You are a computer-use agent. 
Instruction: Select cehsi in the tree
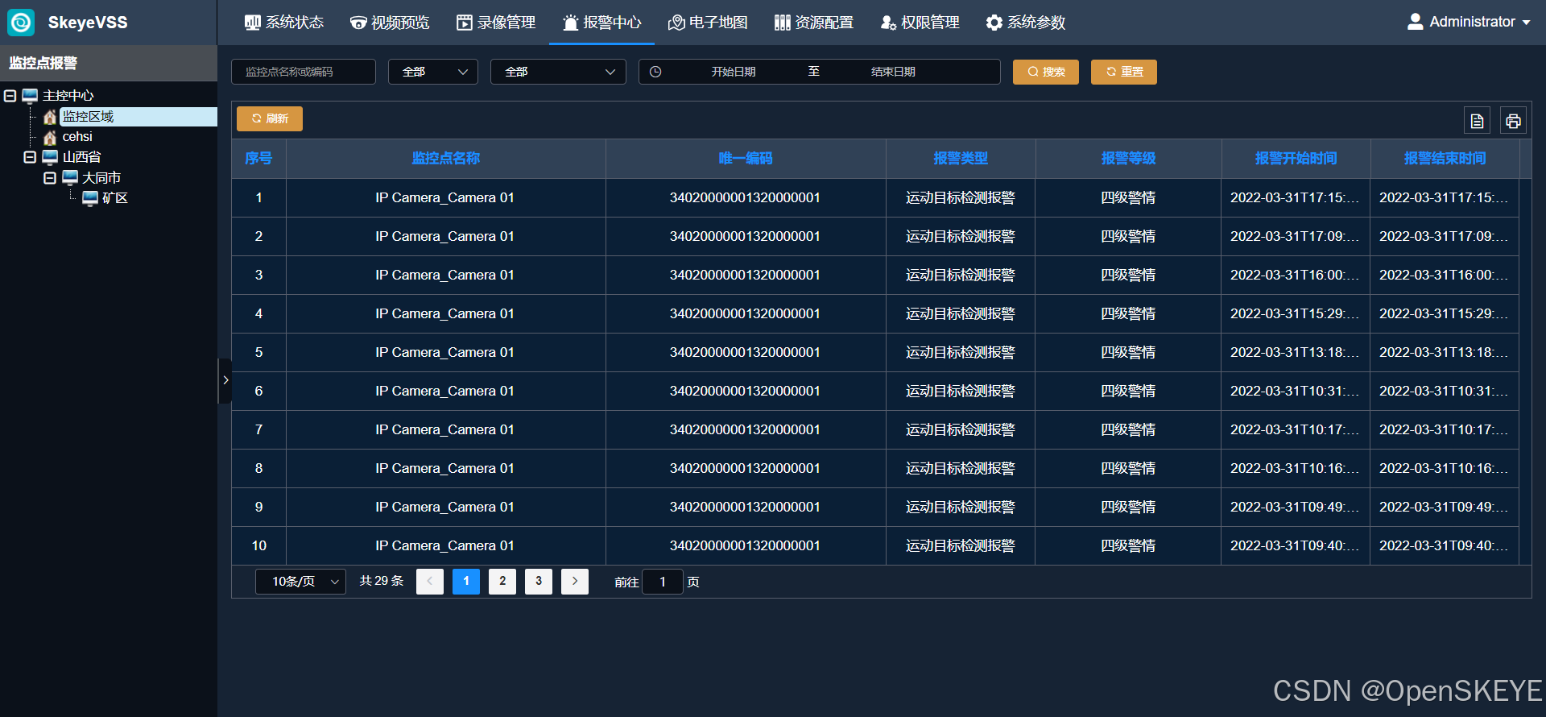pos(77,137)
